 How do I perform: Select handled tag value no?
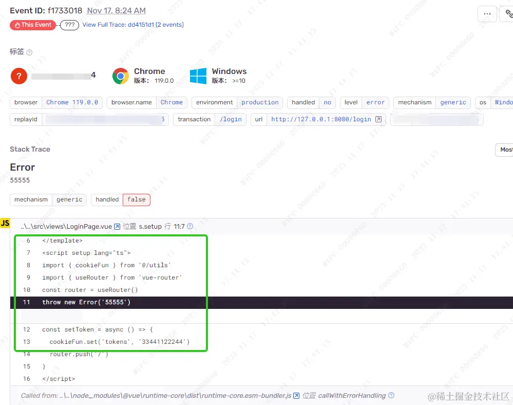328,102
